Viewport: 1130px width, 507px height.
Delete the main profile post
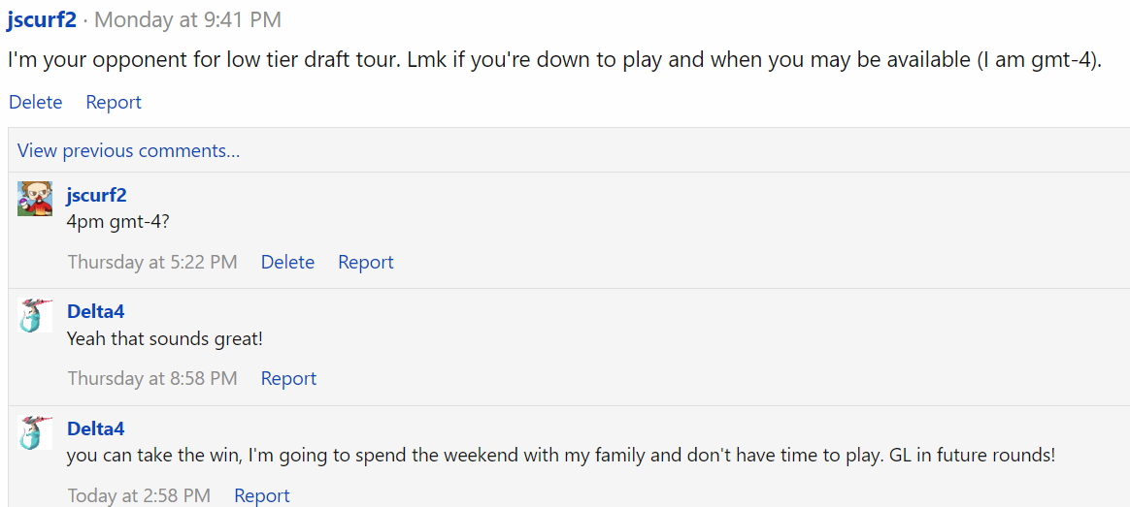pos(35,102)
